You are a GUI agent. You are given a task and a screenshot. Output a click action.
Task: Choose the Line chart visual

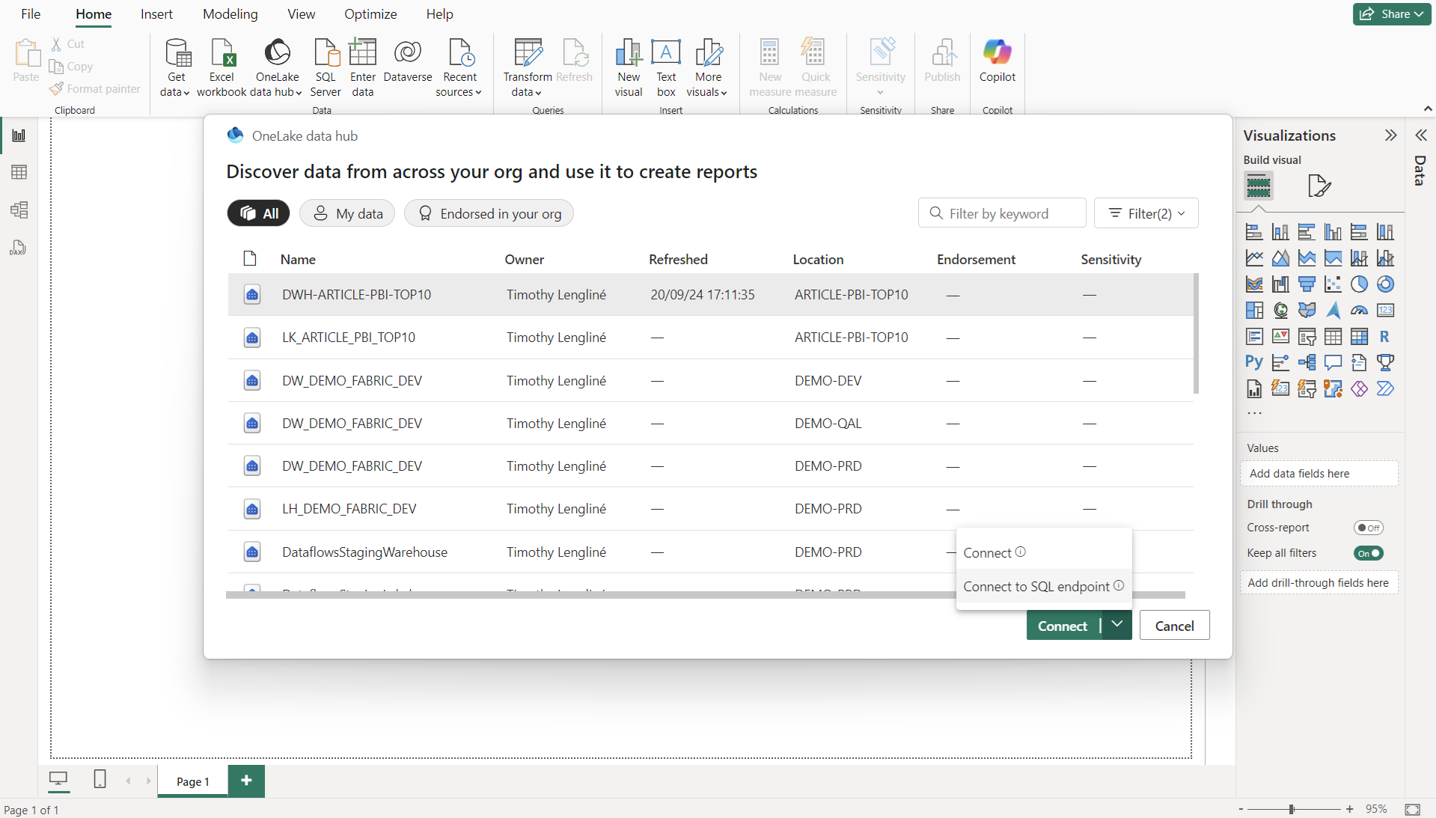coord(1254,258)
